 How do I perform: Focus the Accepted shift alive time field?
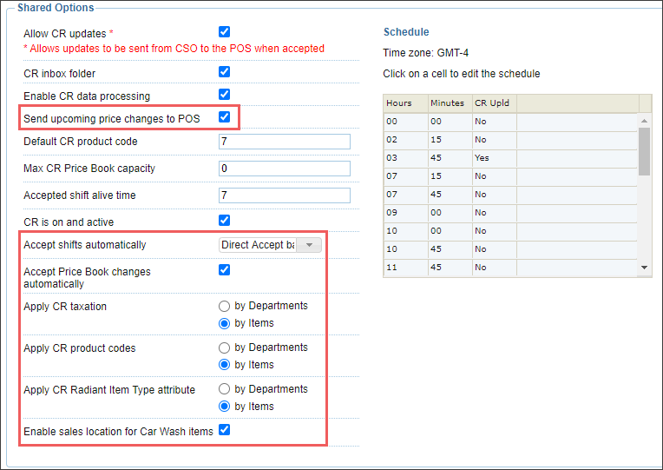[x=285, y=195]
